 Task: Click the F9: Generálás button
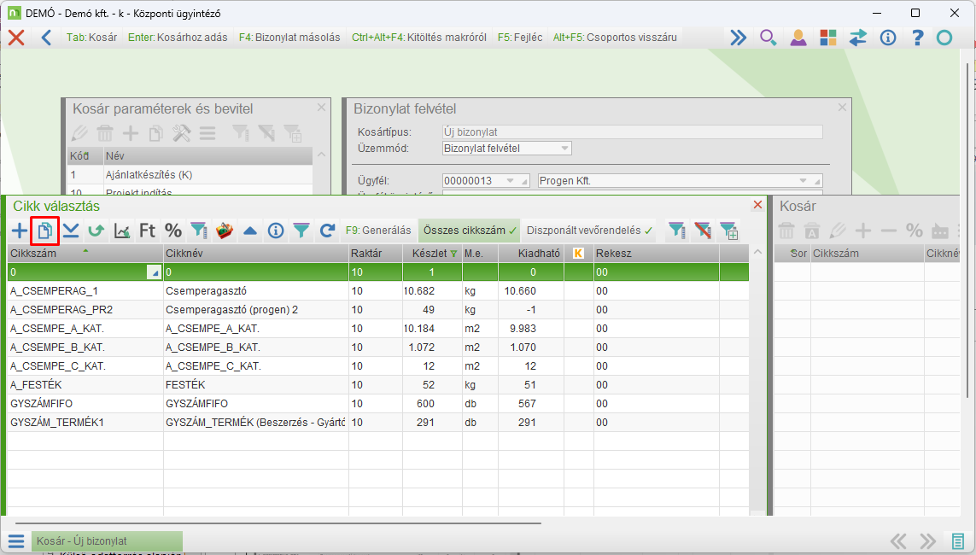tap(377, 231)
